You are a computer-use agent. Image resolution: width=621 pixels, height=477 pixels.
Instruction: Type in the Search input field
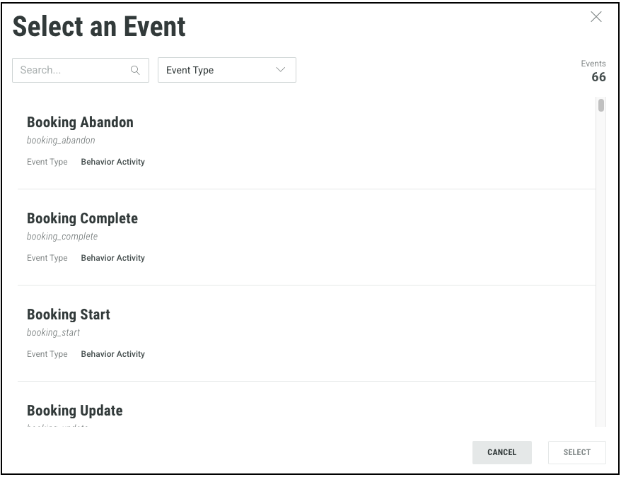71,70
